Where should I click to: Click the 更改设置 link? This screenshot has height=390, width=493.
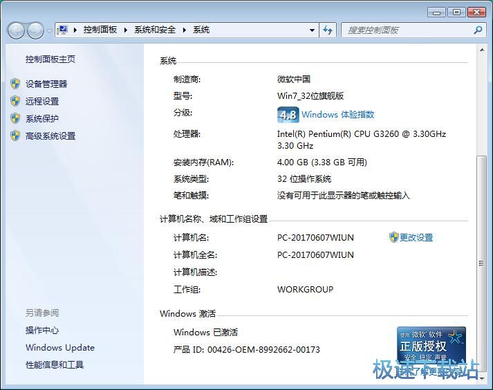point(416,237)
